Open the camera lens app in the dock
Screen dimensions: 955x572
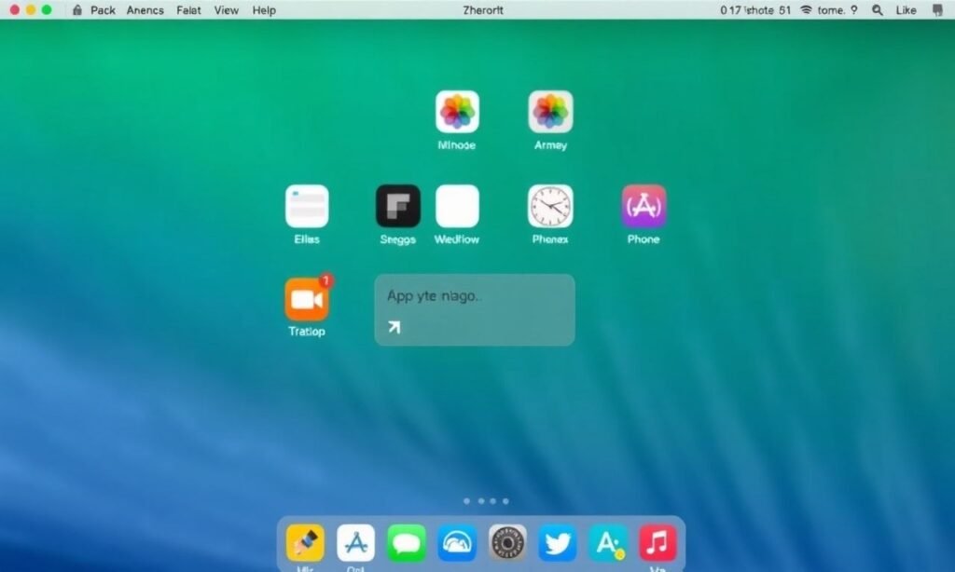[x=506, y=543]
